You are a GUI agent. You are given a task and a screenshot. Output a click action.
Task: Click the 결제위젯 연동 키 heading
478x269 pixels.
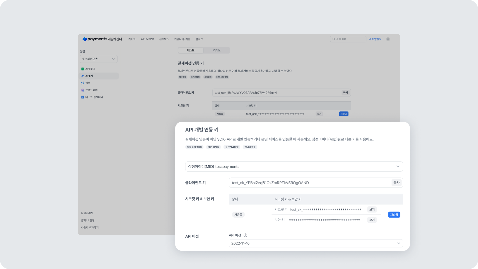191,63
